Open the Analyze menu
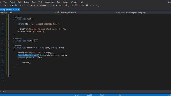Screen dimensions: 171x96 65,2
